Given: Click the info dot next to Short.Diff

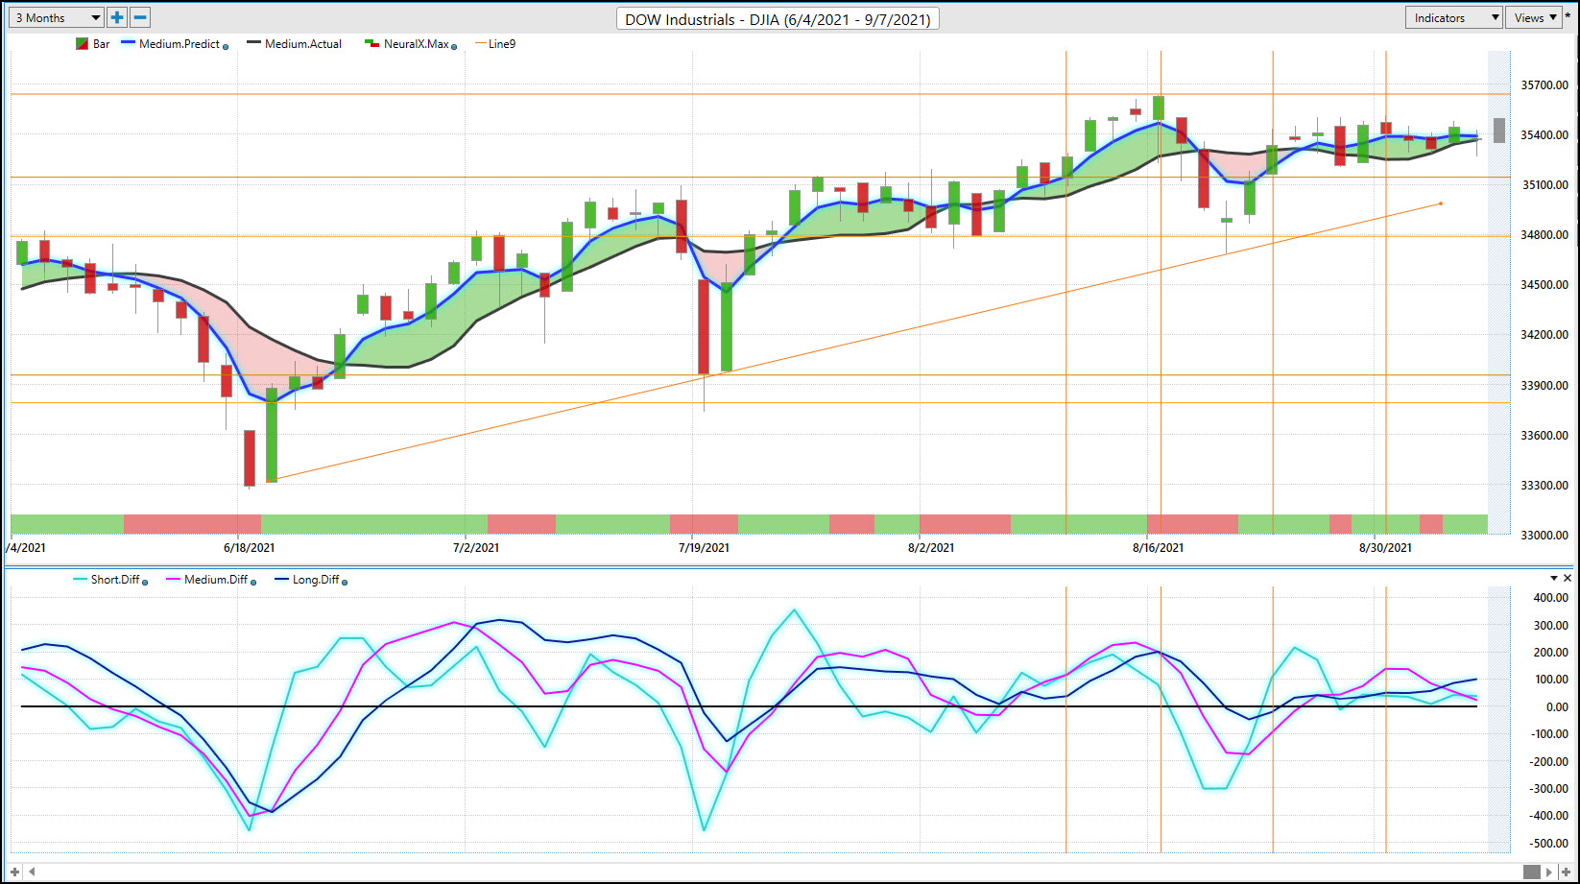Looking at the screenshot, I should pos(145,582).
